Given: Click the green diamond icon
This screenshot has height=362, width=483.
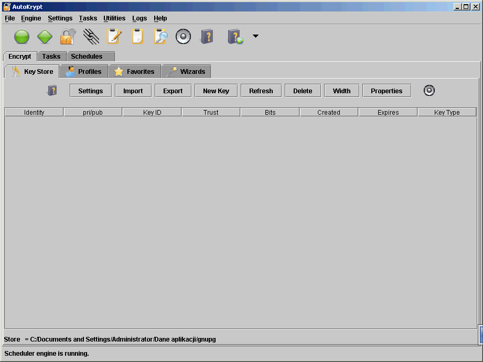Looking at the screenshot, I should (x=45, y=37).
